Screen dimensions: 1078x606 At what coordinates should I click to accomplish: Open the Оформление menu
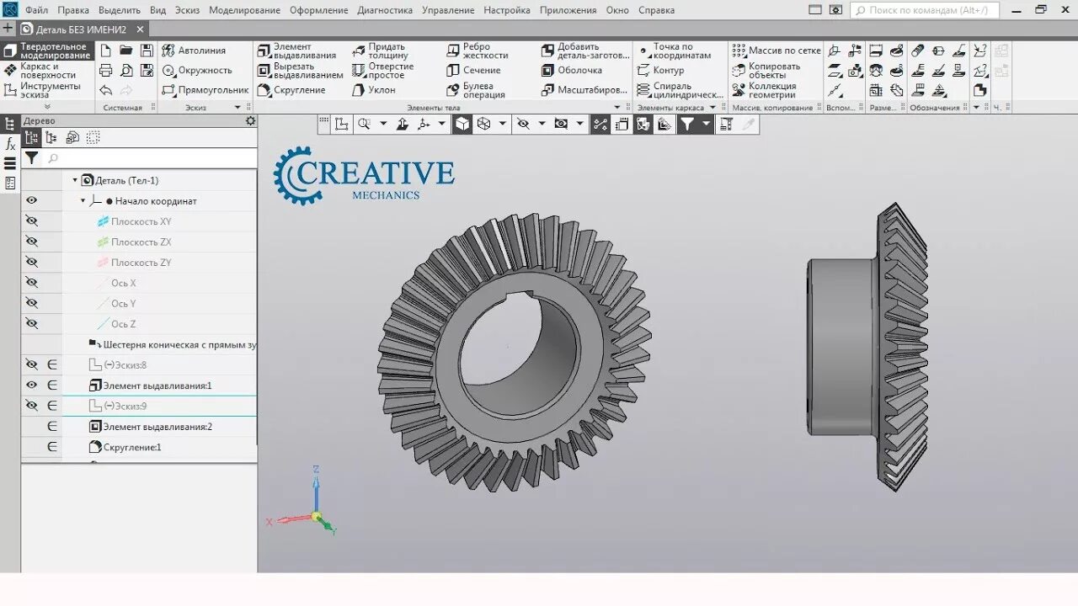[318, 10]
